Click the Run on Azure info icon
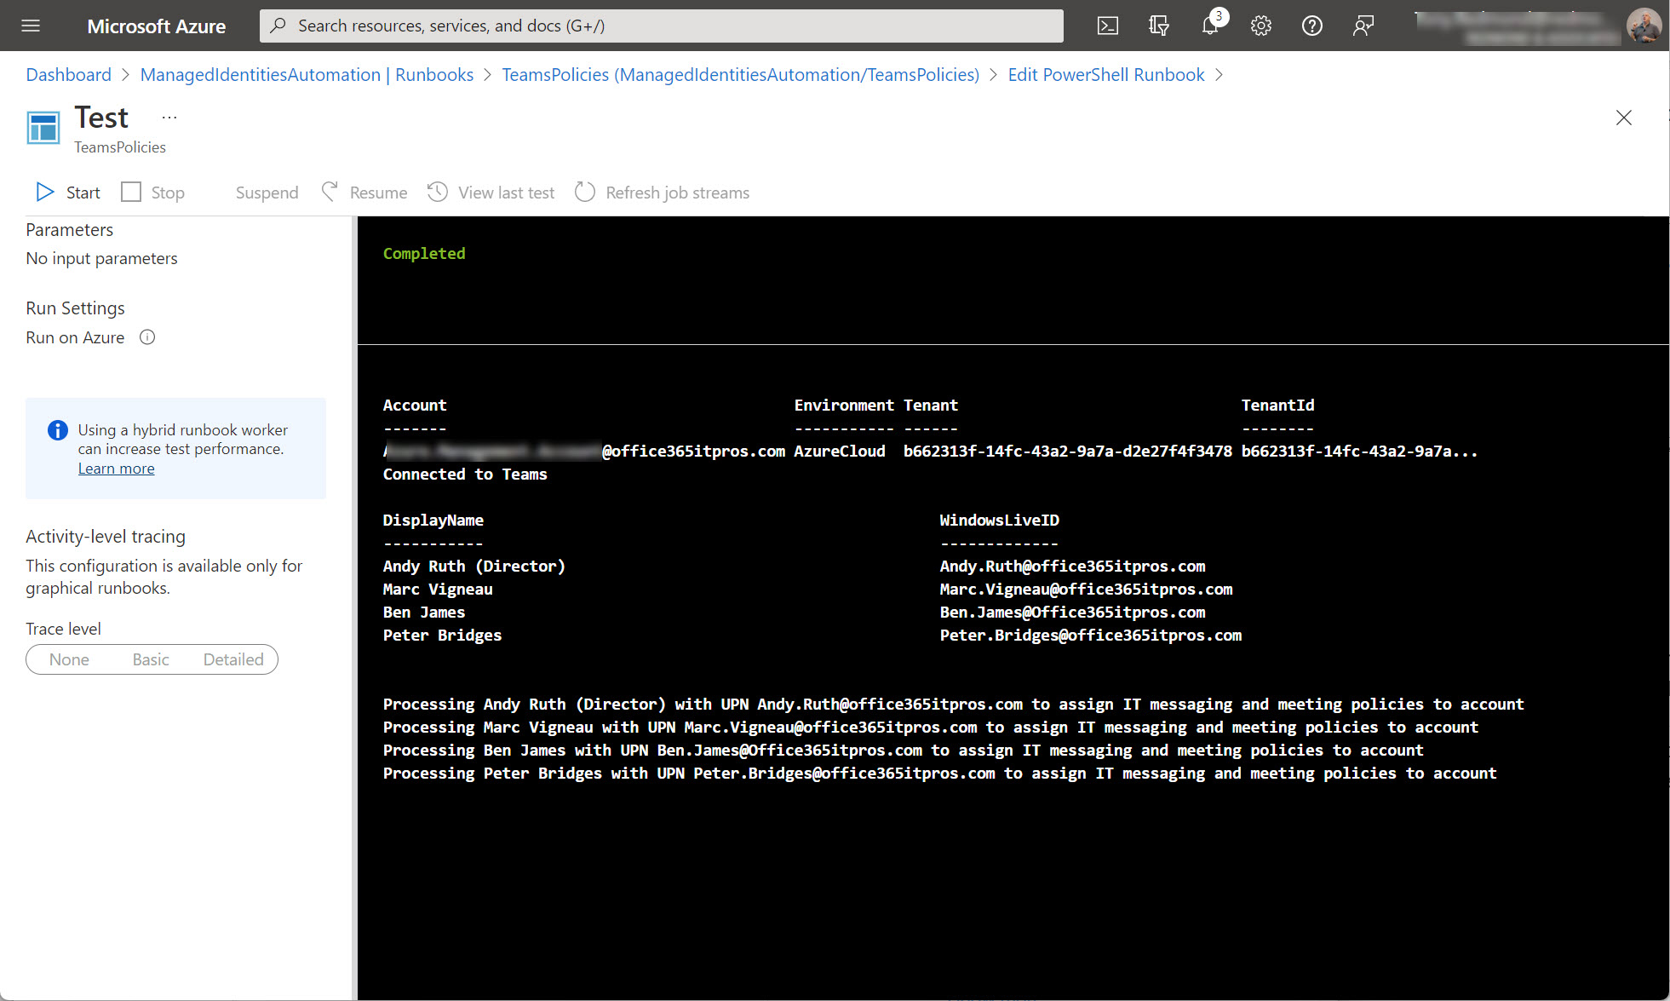The width and height of the screenshot is (1670, 1001). point(147,337)
